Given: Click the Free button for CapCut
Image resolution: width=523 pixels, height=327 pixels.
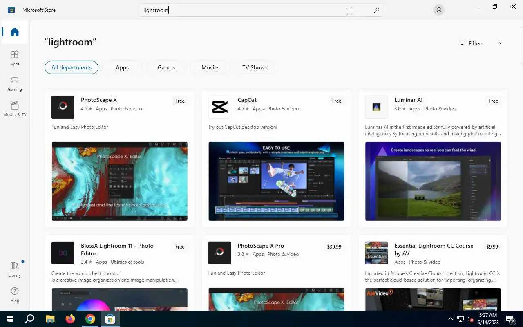Looking at the screenshot, I should coord(337,101).
